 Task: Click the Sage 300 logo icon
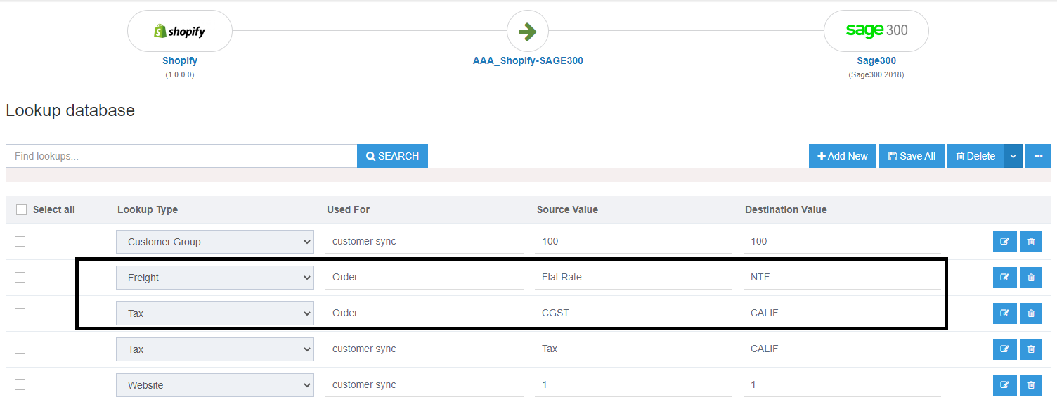(x=876, y=31)
